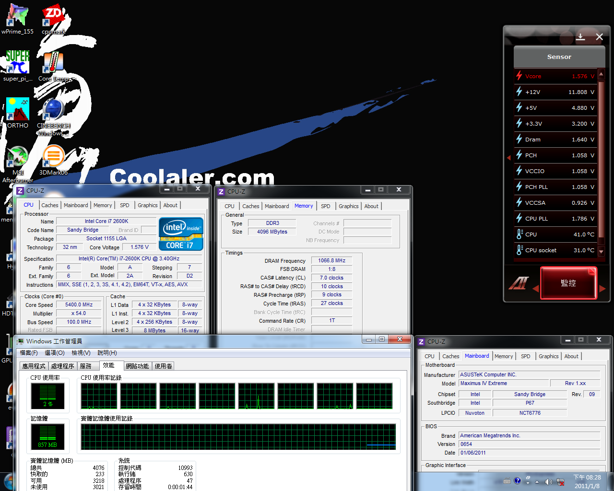Launch CINEBENCH Windows shortcut
Image resolution: width=614 pixels, height=491 pixels.
[53, 117]
